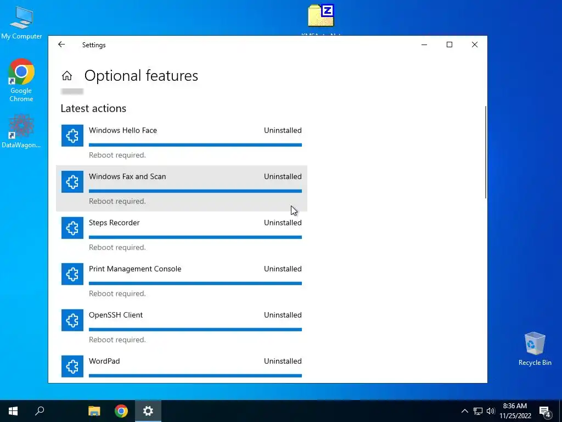Select the My Computer desktop icon

[x=21, y=23]
